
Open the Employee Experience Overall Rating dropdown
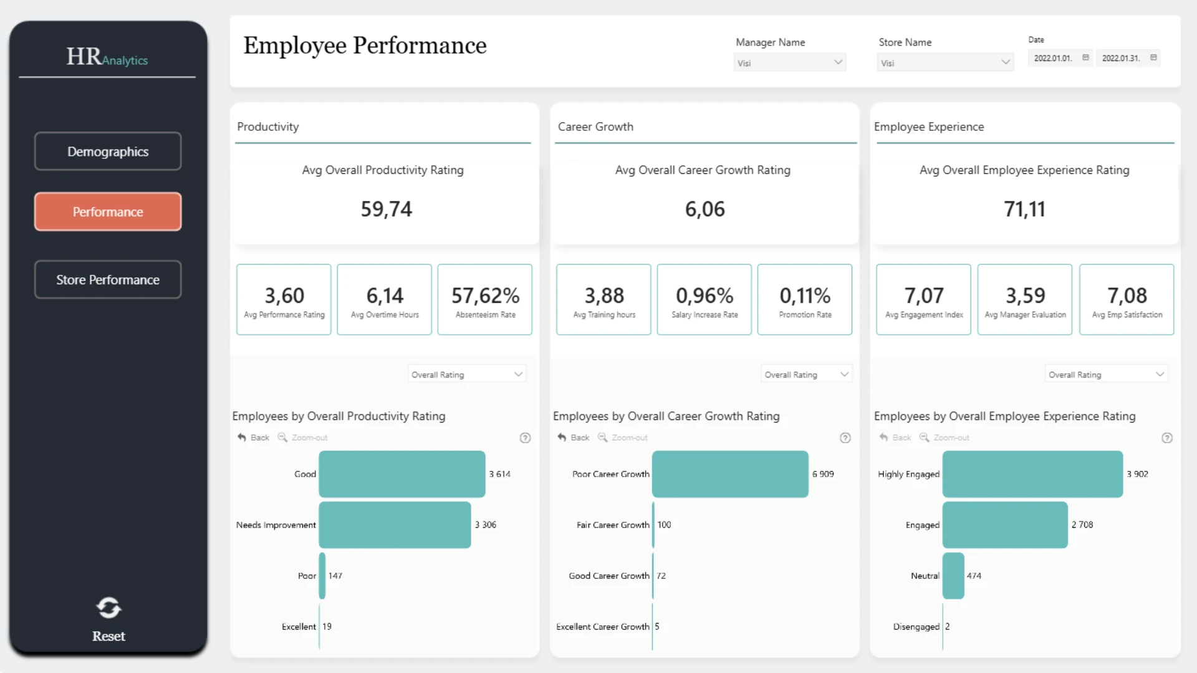click(x=1106, y=375)
